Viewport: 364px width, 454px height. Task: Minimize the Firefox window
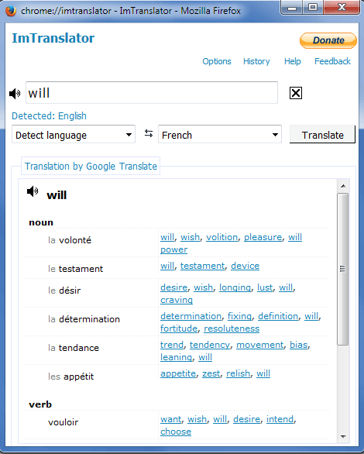coord(292,8)
